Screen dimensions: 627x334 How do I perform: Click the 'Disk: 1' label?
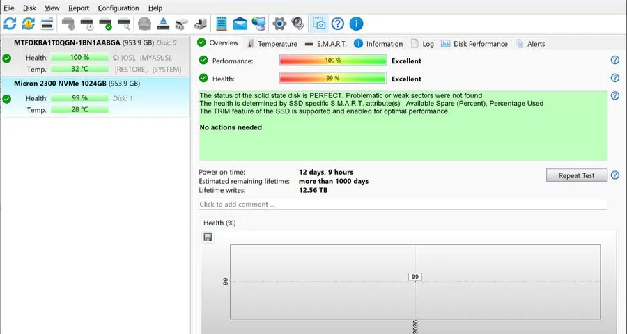pyautogui.click(x=123, y=98)
